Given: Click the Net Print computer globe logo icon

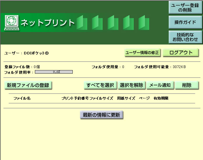Looking at the screenshot, I should click(12, 23).
